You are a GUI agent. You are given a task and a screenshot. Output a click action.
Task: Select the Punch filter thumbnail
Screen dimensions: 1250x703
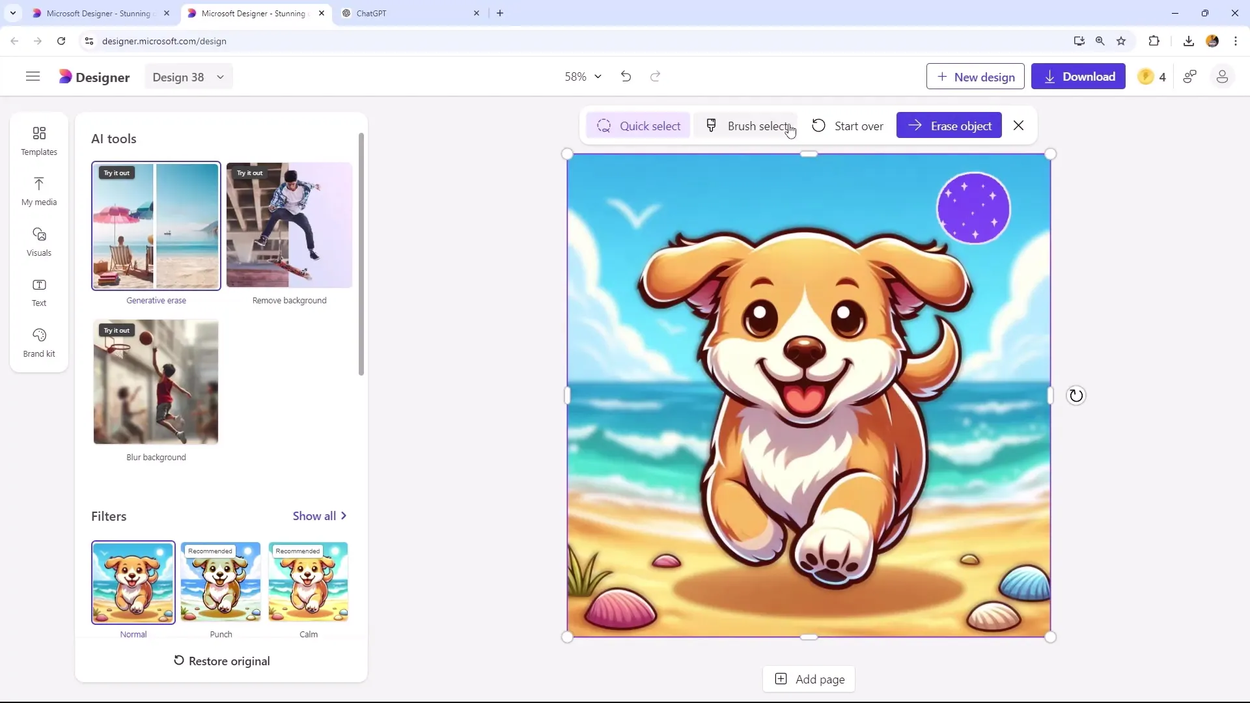[x=221, y=582]
